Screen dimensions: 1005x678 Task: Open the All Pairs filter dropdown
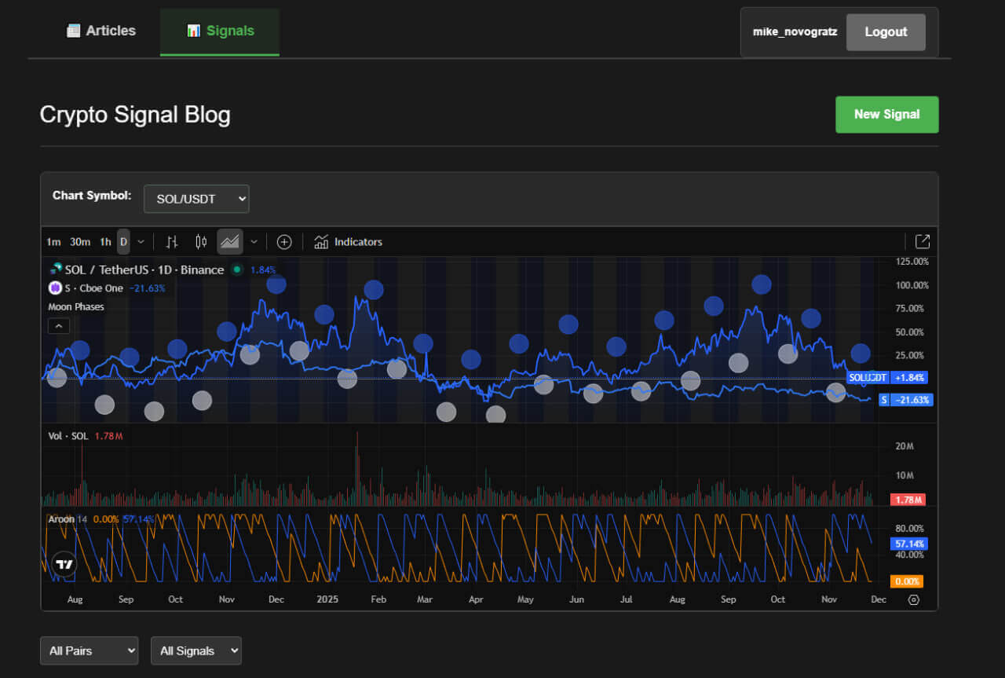89,651
